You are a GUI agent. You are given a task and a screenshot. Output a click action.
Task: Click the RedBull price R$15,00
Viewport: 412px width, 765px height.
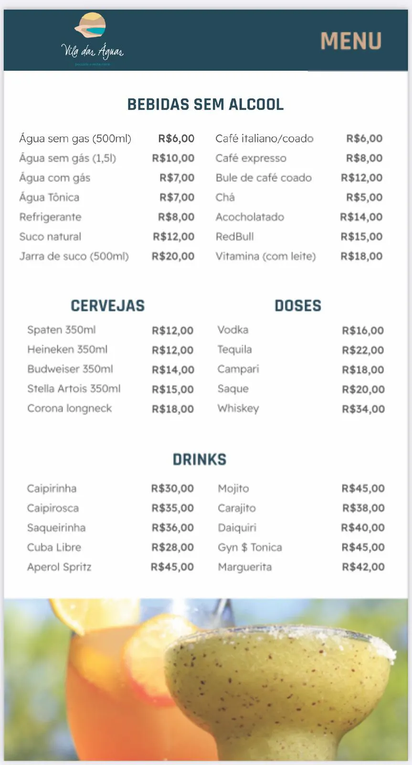pos(361,237)
